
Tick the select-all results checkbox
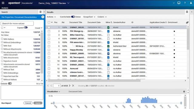(49, 22)
